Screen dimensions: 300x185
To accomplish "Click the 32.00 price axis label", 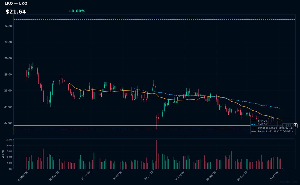I will [x=8, y=42].
